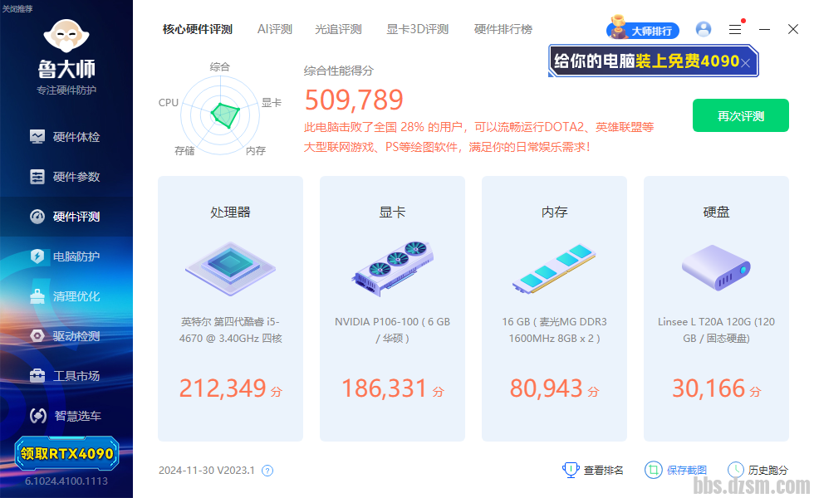Open the user account avatar icon
Image resolution: width=814 pixels, height=498 pixels.
(x=704, y=29)
